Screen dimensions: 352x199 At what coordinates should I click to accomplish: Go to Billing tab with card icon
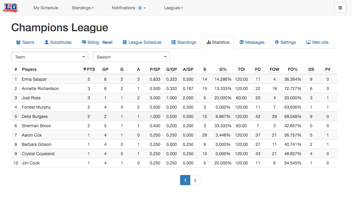97,42
